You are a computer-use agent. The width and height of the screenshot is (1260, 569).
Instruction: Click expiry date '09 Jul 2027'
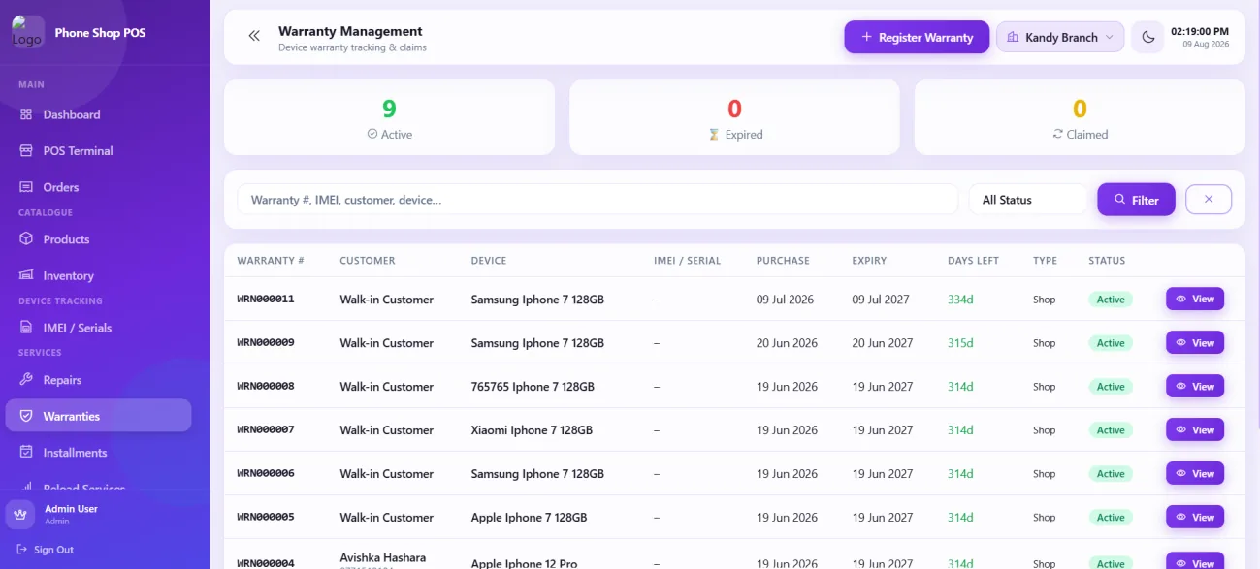(x=881, y=300)
